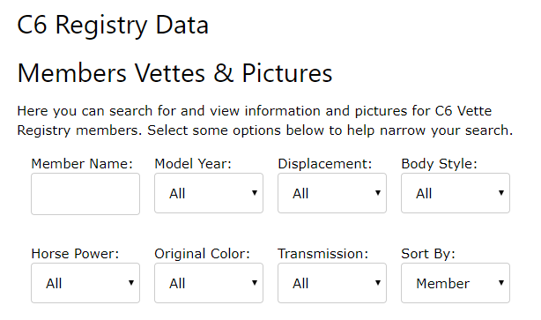The width and height of the screenshot is (541, 320).
Task: Click the Original Color dropdown arrow
Action: tap(255, 283)
